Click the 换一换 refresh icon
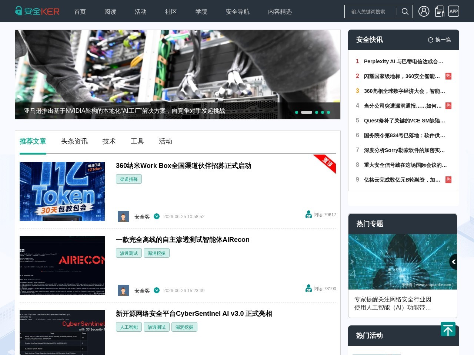 pos(431,40)
